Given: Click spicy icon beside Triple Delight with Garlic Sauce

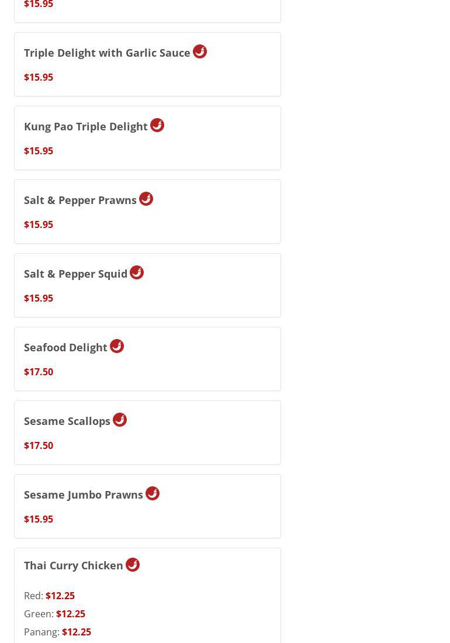Looking at the screenshot, I should pos(200,51).
